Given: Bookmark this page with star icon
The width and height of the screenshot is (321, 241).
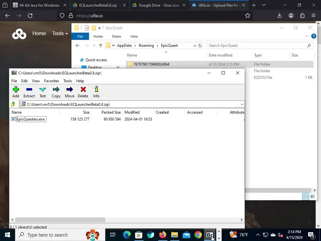Looking at the screenshot, I should point(248,16).
